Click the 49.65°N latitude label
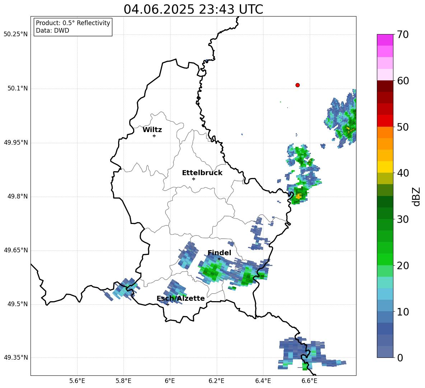 [x=16, y=250]
